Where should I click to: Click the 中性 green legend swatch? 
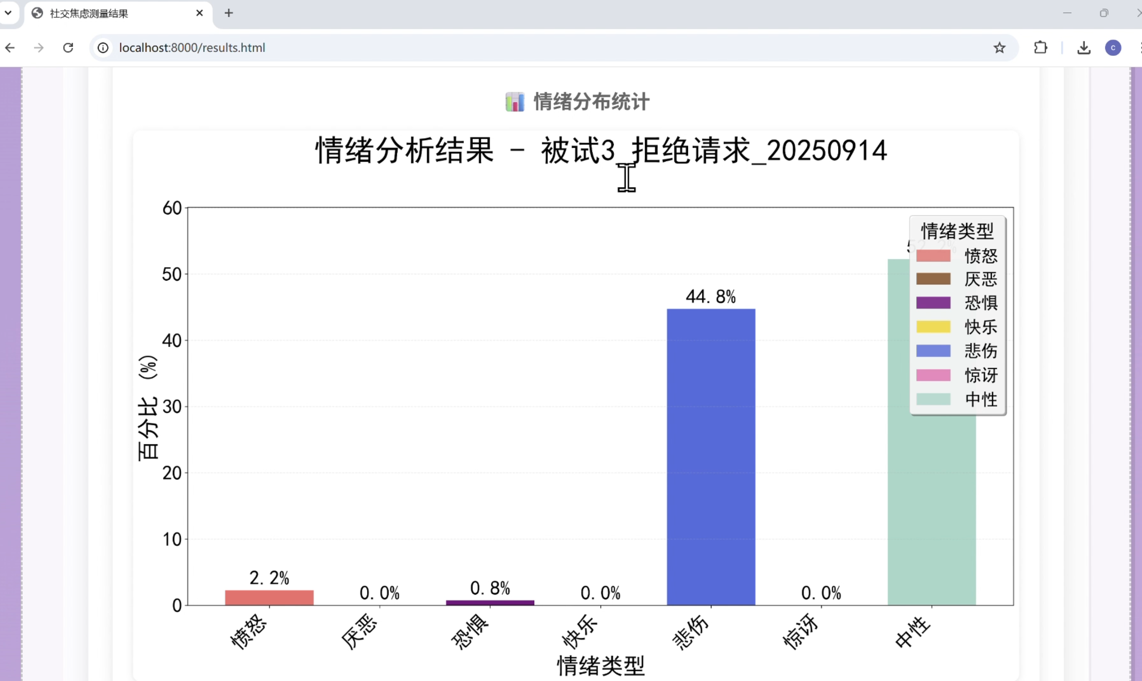point(934,399)
